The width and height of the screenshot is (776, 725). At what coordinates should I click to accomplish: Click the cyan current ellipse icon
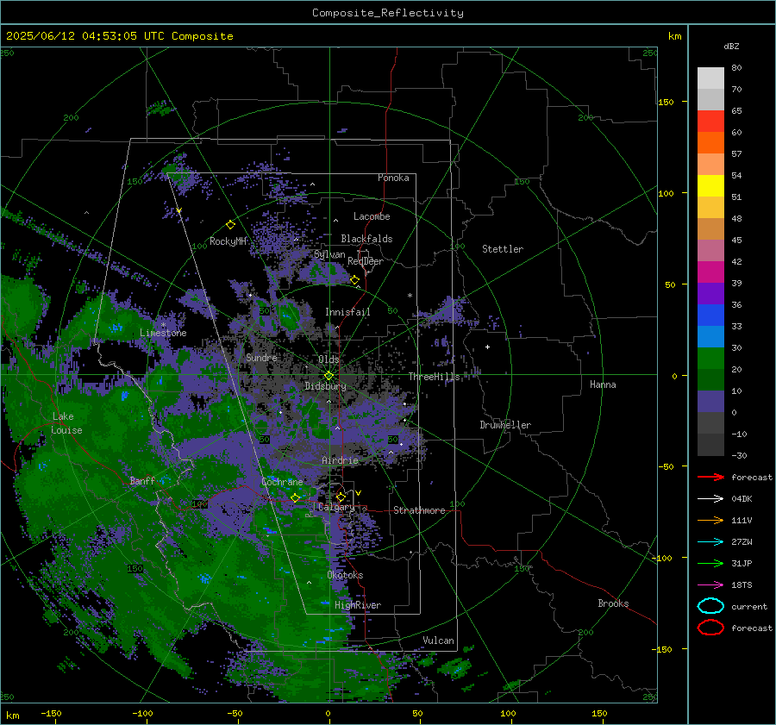click(710, 606)
